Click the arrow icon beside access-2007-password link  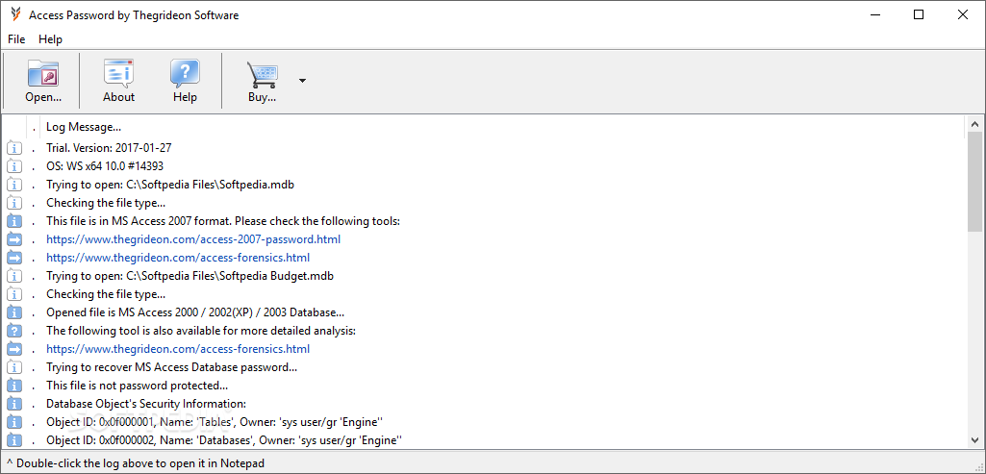coord(14,239)
